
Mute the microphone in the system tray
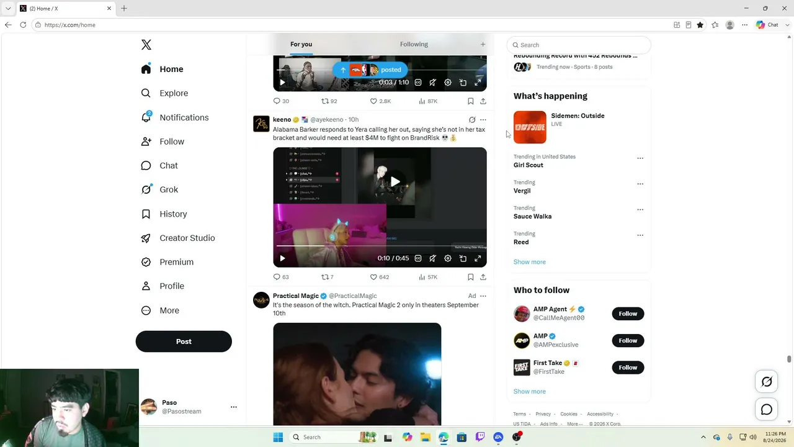pos(729,437)
